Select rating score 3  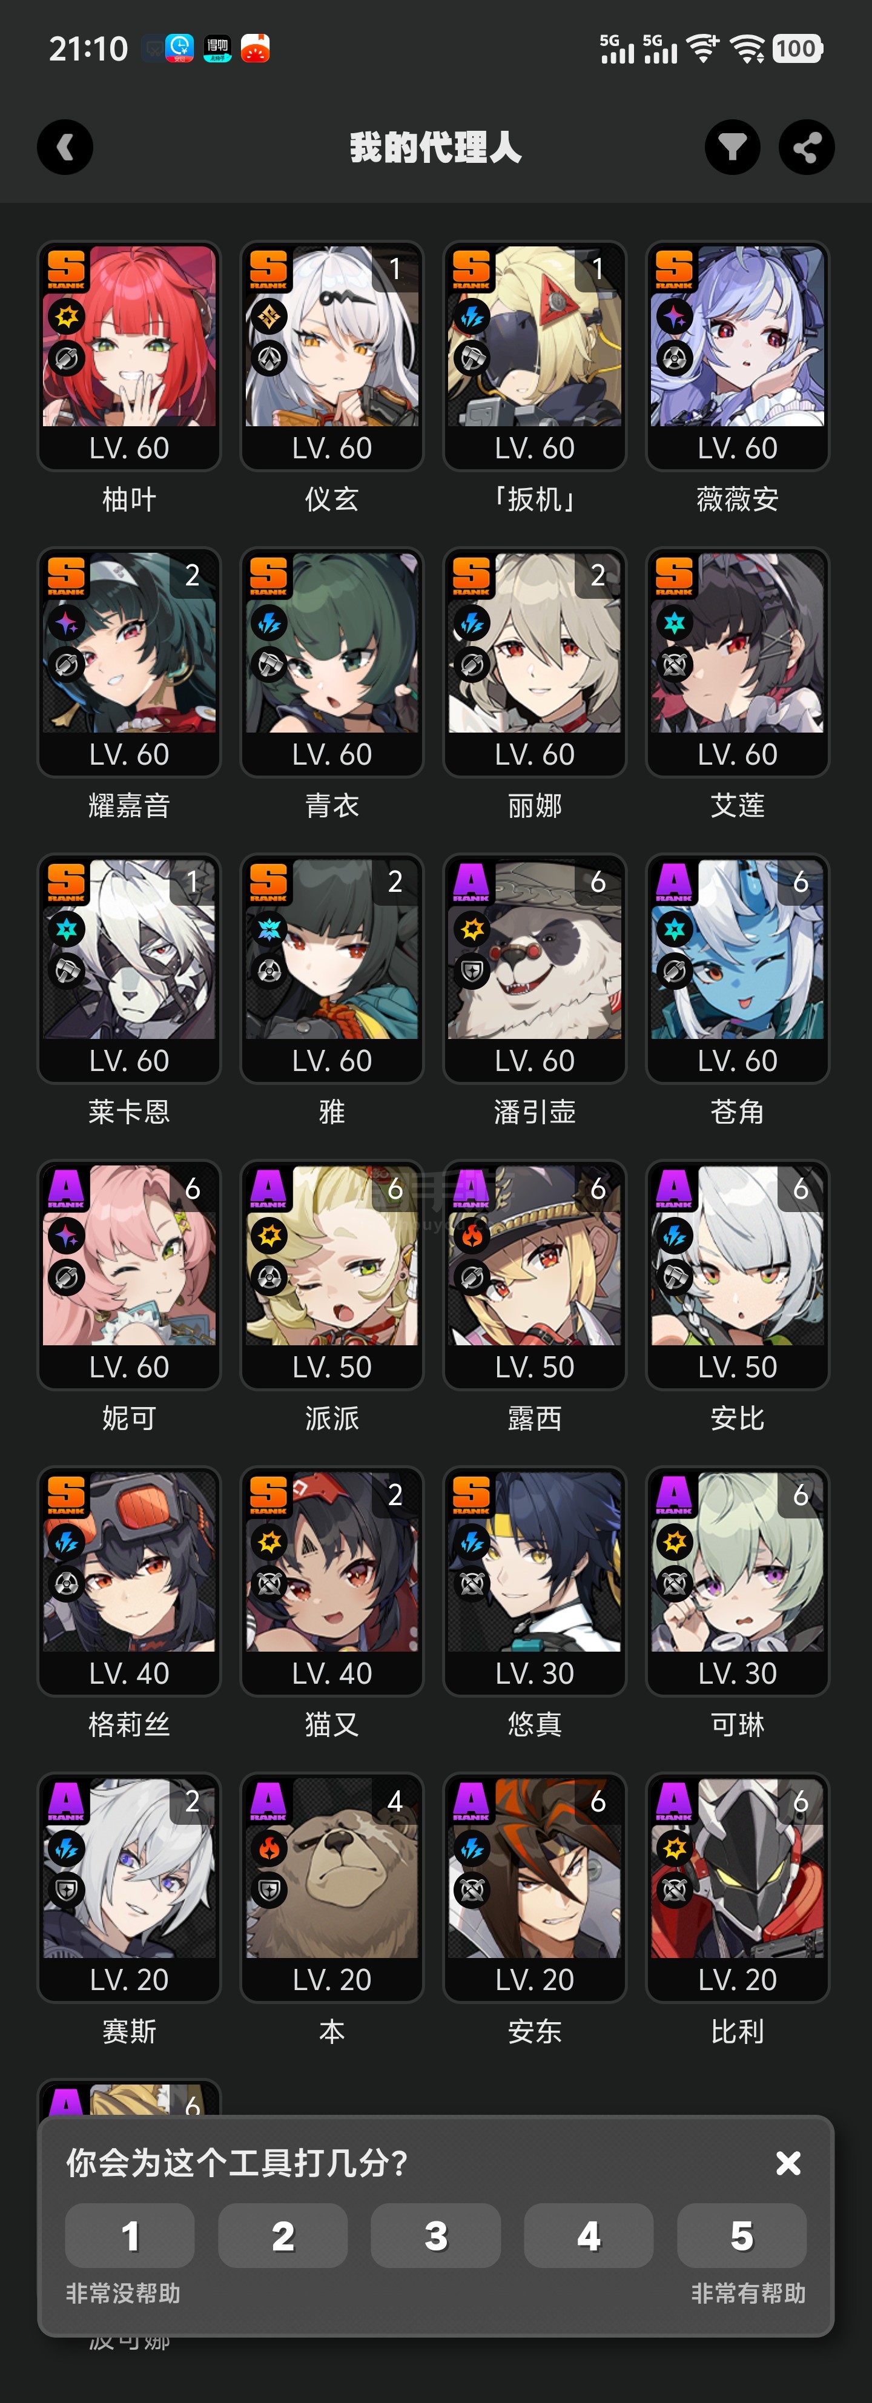(x=435, y=2235)
